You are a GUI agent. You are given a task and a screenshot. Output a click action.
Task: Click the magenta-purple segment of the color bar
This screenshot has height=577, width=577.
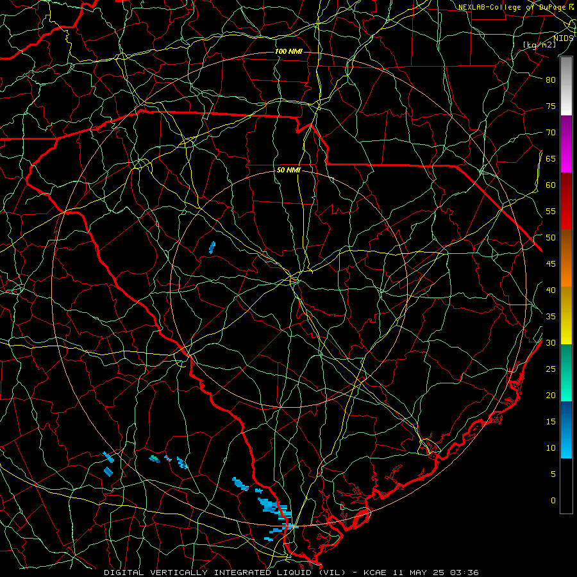566,144
